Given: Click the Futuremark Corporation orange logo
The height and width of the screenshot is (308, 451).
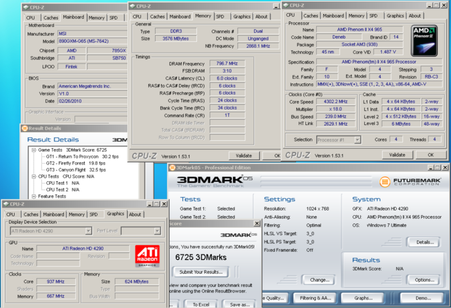Looking at the screenshot, I should coord(385,182).
